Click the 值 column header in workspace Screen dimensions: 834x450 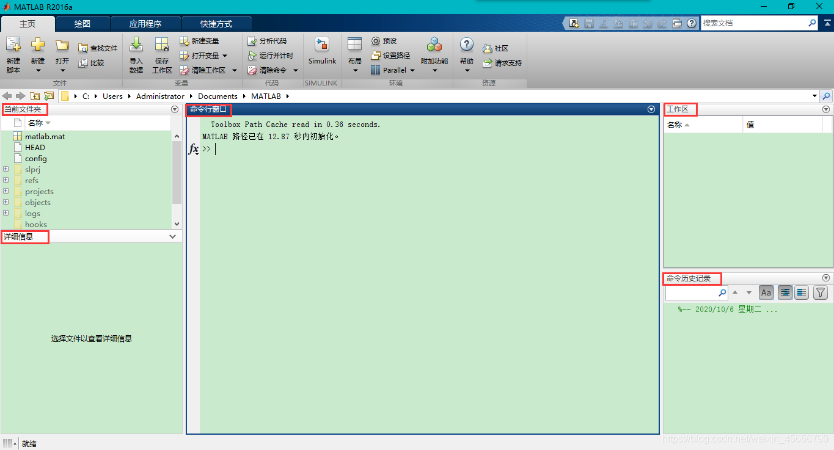point(782,125)
